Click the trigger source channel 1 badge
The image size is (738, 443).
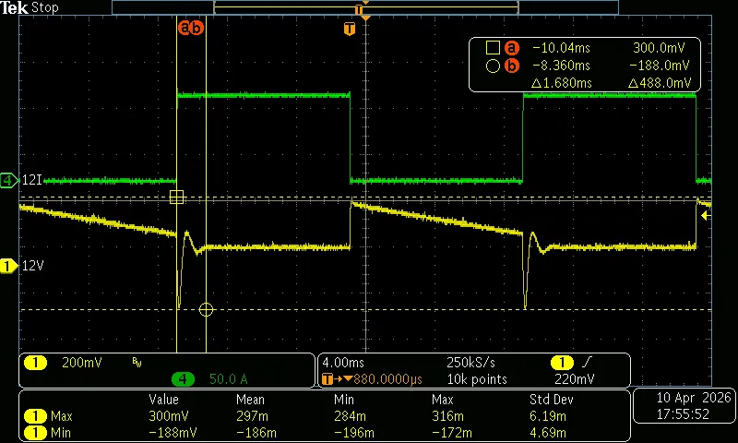[x=562, y=363]
